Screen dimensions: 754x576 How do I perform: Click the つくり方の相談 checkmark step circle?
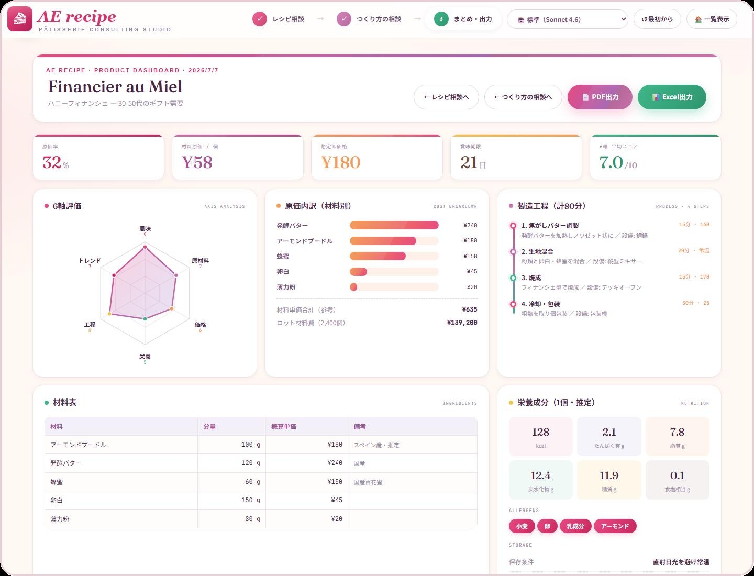(x=344, y=19)
